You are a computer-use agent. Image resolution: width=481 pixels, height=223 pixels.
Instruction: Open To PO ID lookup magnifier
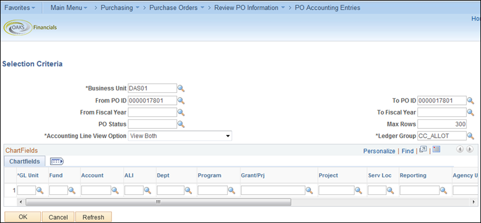471,101
